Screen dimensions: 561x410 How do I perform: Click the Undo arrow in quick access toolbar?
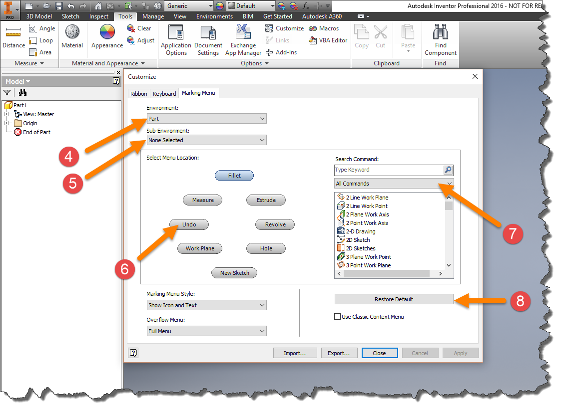(71, 5)
